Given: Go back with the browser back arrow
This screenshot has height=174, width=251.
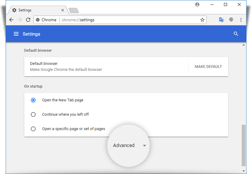Looking at the screenshot, I should click(x=11, y=20).
